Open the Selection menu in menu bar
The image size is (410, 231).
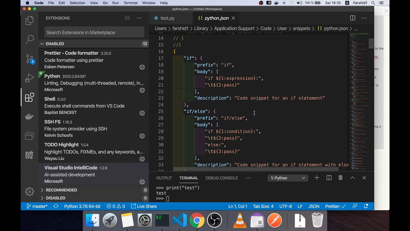click(x=78, y=3)
